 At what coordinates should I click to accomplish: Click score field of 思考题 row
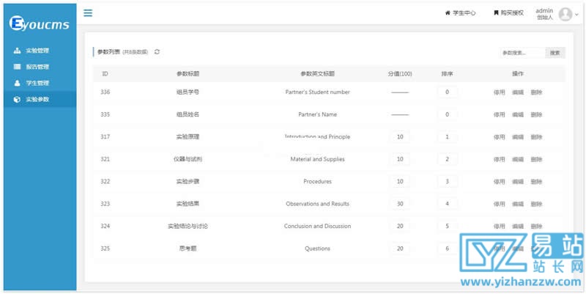click(x=400, y=249)
